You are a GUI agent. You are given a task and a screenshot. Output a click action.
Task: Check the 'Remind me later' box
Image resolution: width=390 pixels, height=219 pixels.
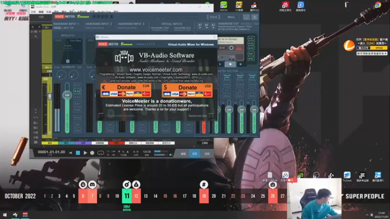click(212, 116)
